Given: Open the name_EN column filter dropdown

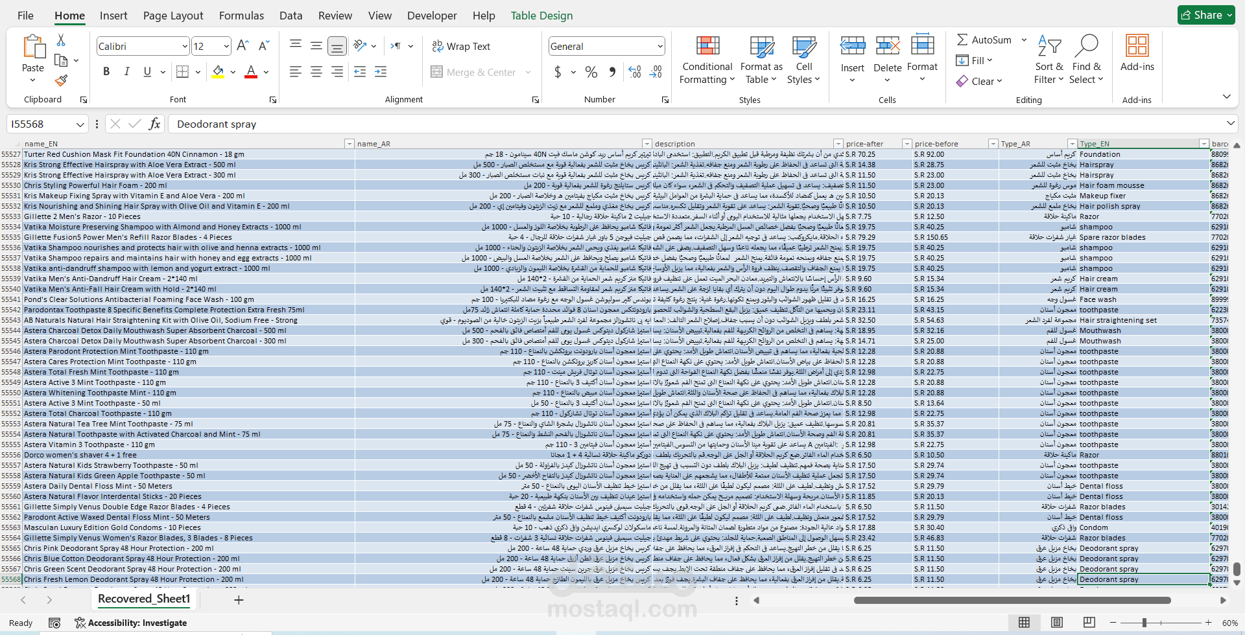Looking at the screenshot, I should [x=349, y=144].
